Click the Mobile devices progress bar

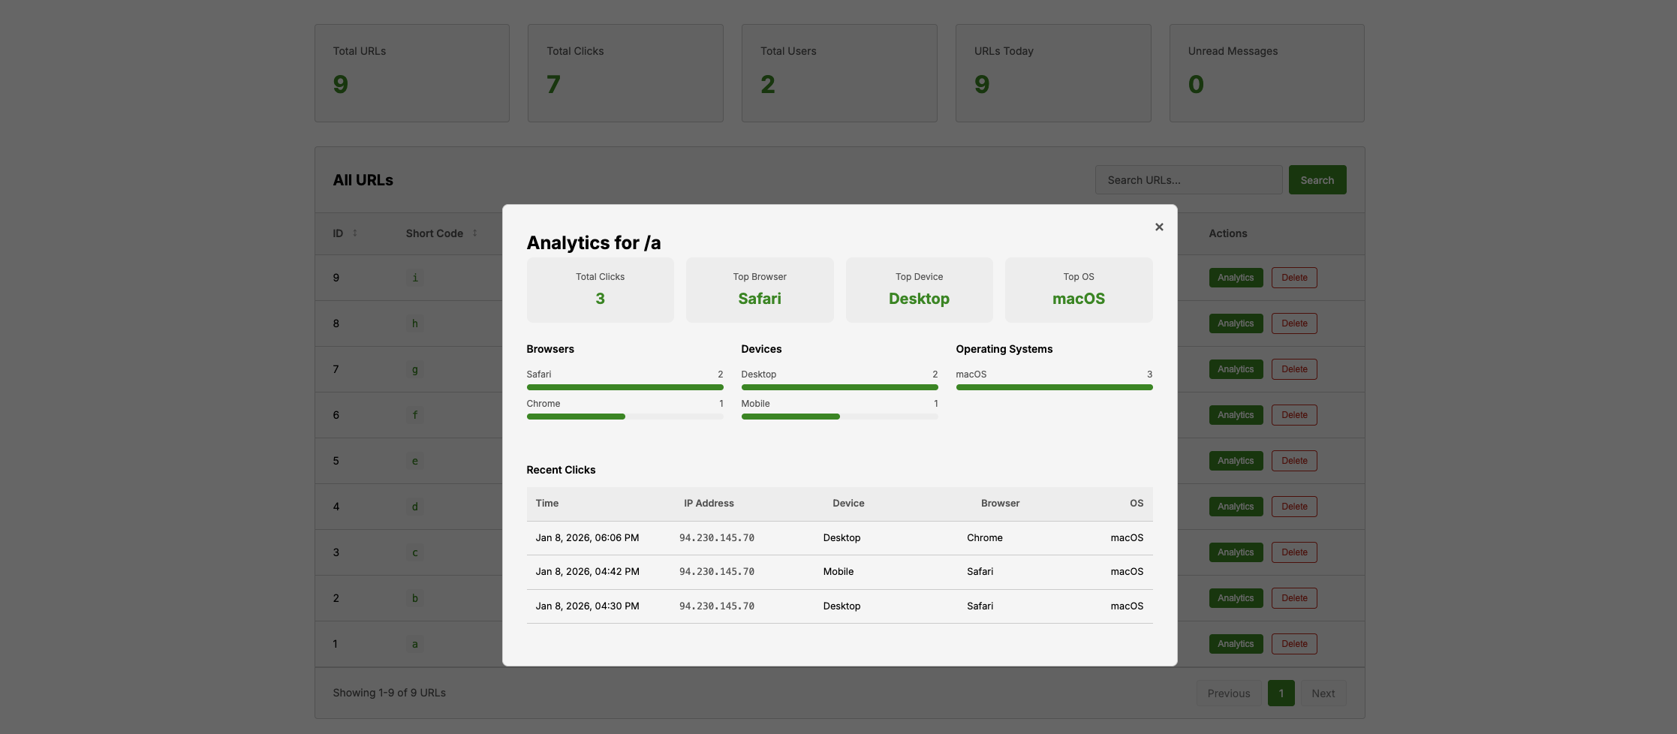[x=839, y=417]
